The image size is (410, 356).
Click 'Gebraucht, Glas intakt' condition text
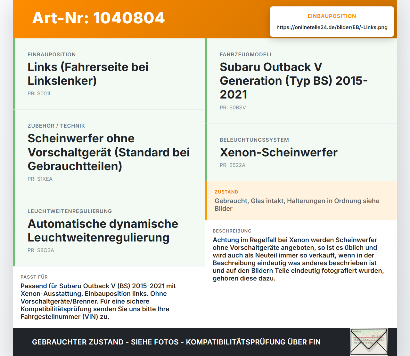(x=297, y=205)
